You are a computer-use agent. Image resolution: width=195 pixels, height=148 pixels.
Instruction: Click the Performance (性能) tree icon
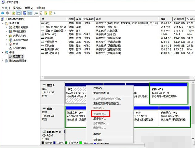[10, 44]
